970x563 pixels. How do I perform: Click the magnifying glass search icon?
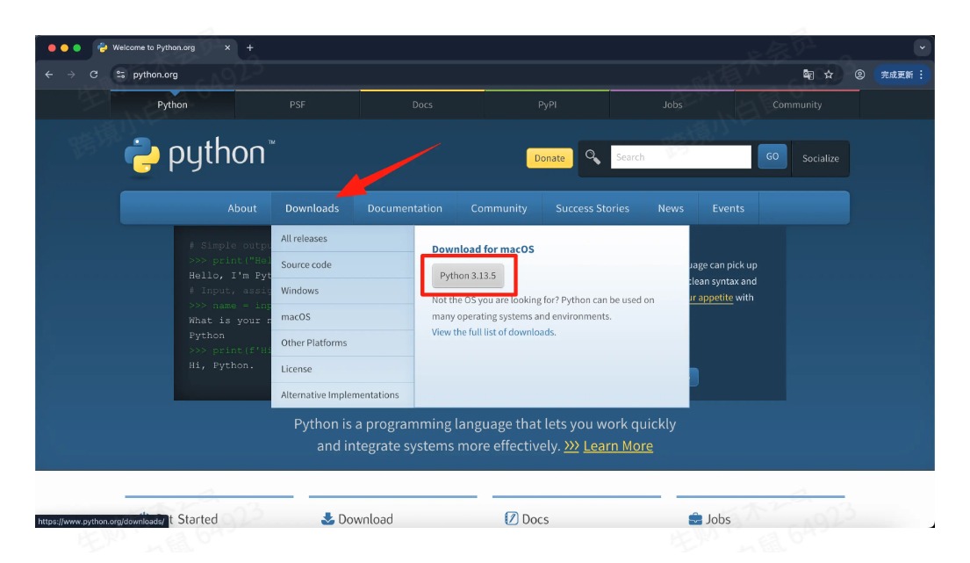(593, 157)
